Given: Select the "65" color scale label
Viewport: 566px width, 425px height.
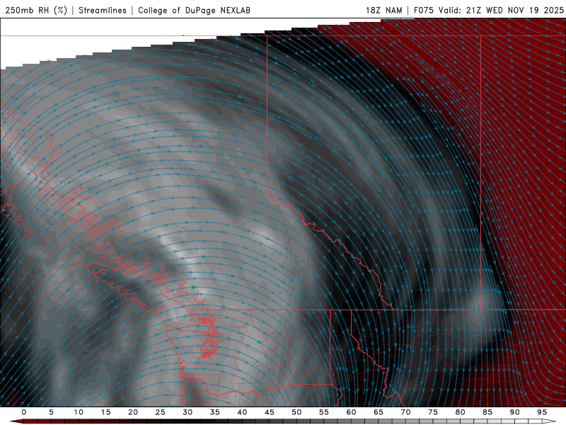Looking at the screenshot, I should pos(379,412).
